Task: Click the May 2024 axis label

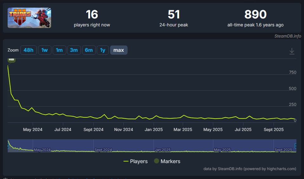Action: pos(33,130)
